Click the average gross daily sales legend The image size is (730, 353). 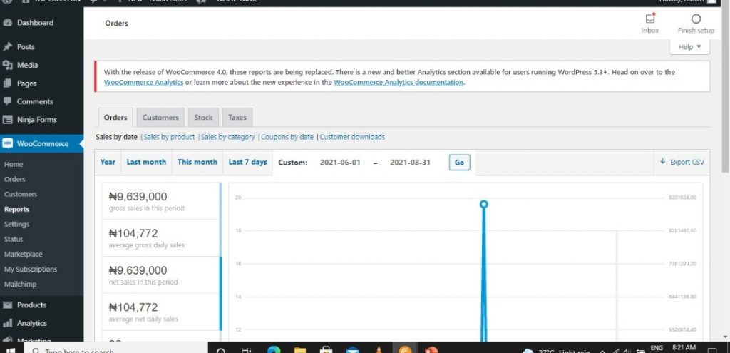[162, 238]
